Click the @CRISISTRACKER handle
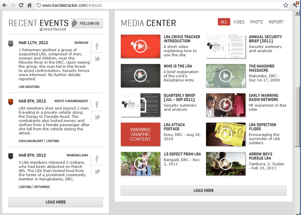This screenshot has height=215, width=301. [53, 29]
